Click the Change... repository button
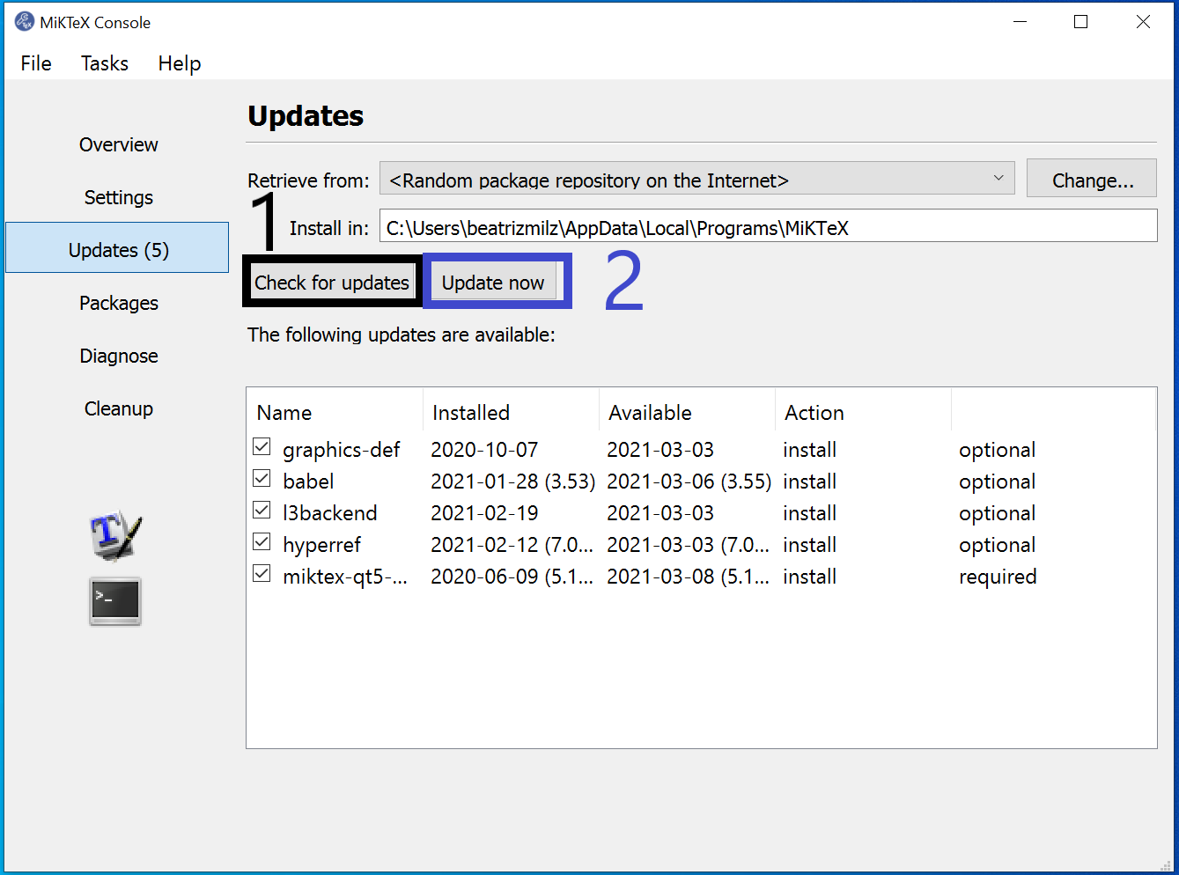The width and height of the screenshot is (1179, 875). [1092, 180]
